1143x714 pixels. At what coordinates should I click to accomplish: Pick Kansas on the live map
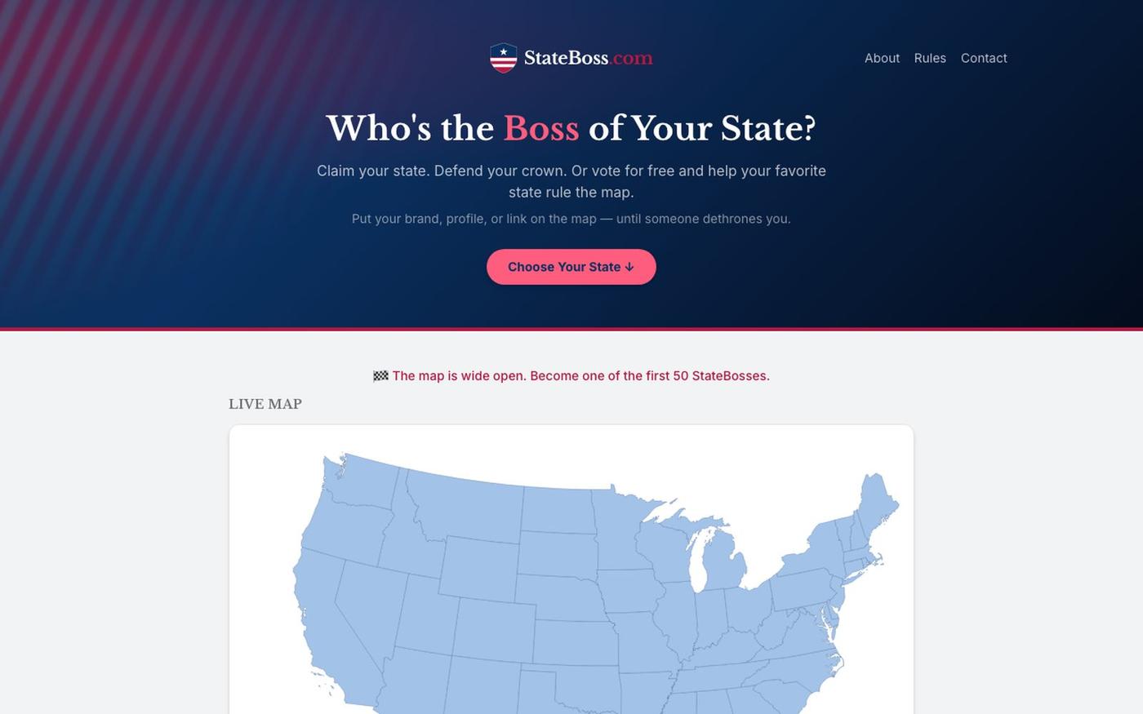click(576, 642)
